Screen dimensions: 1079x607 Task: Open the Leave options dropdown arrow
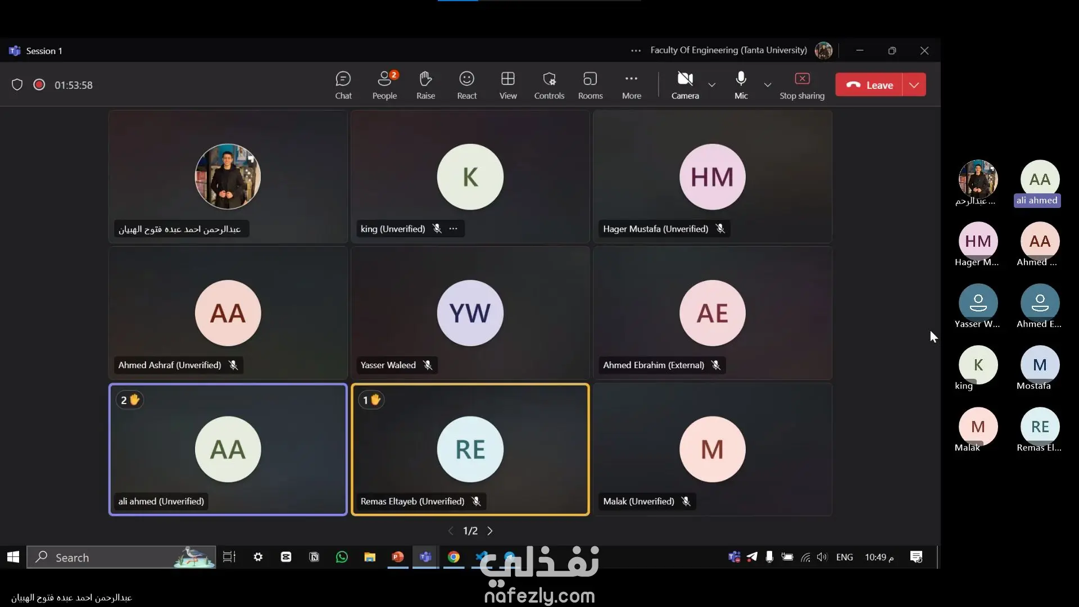pos(914,85)
